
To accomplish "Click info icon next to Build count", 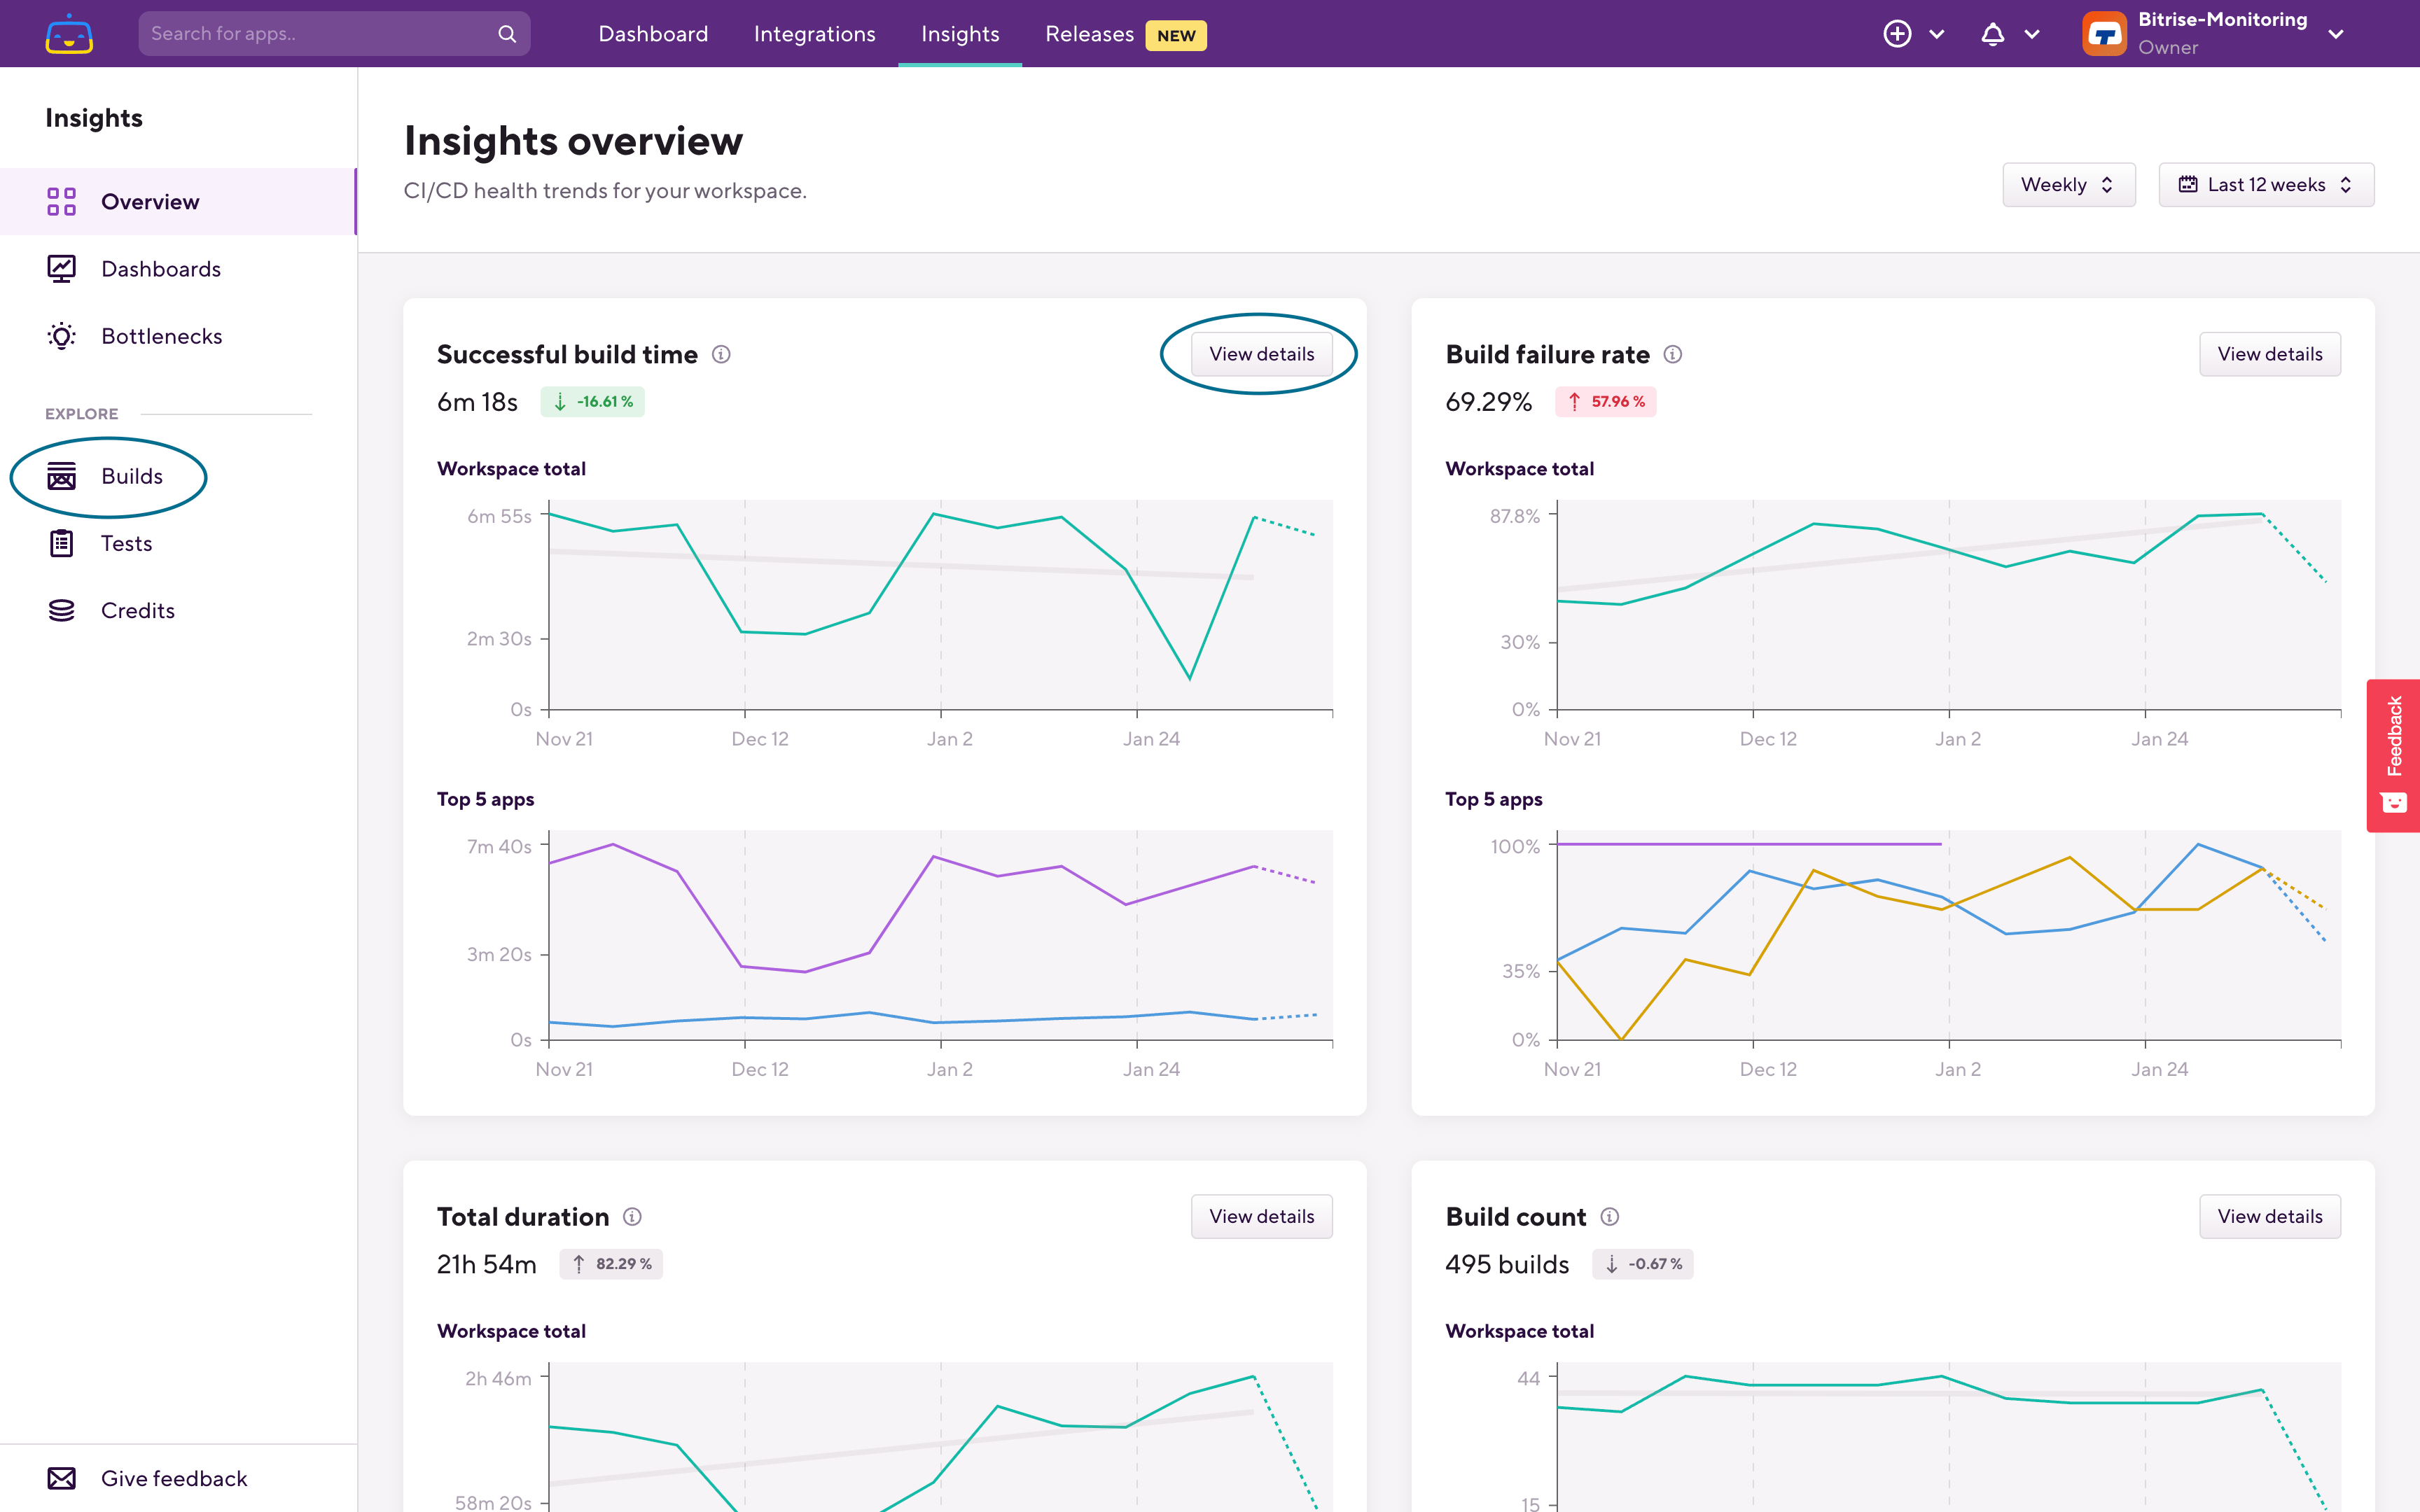I will 1609,1216.
